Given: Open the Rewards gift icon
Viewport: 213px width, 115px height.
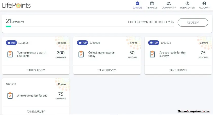Looking at the screenshot, I should click(x=152, y=4).
